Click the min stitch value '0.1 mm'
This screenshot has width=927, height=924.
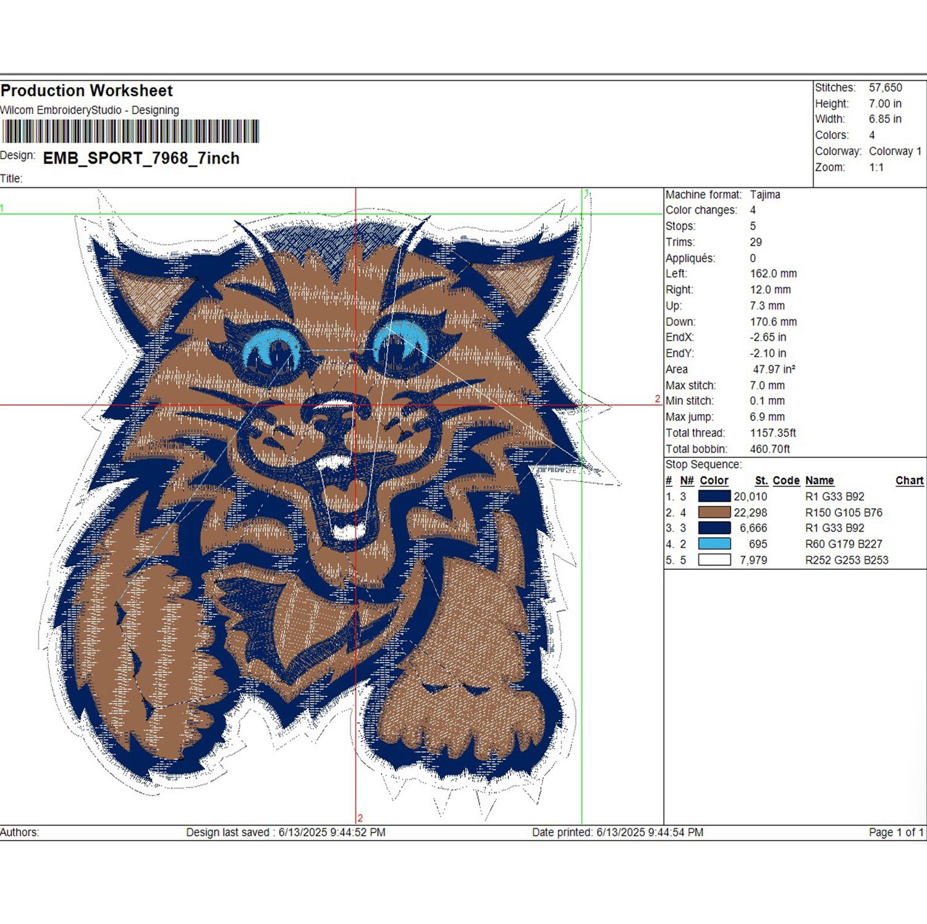click(767, 401)
